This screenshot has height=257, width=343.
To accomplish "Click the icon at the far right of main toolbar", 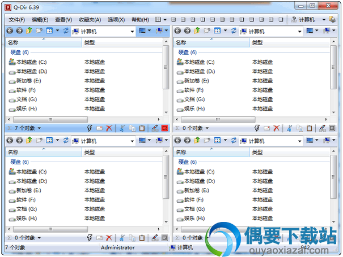I will pos(332,20).
